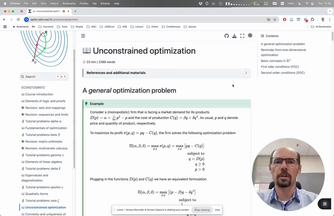Open the JOSEcon bookmark folder

(107, 27)
